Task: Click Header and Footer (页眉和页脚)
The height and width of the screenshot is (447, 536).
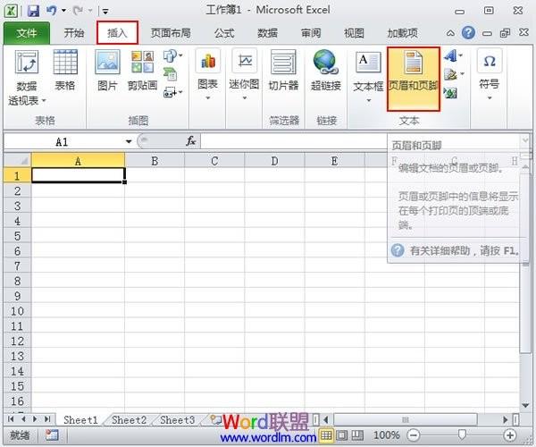Action: click(x=414, y=79)
